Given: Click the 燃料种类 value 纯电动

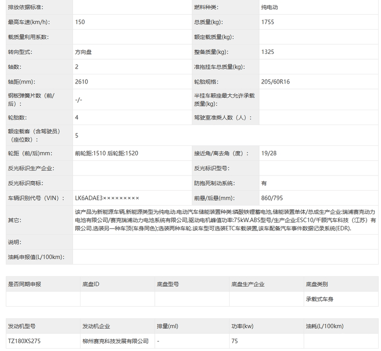Looking at the screenshot, I should (x=271, y=8).
